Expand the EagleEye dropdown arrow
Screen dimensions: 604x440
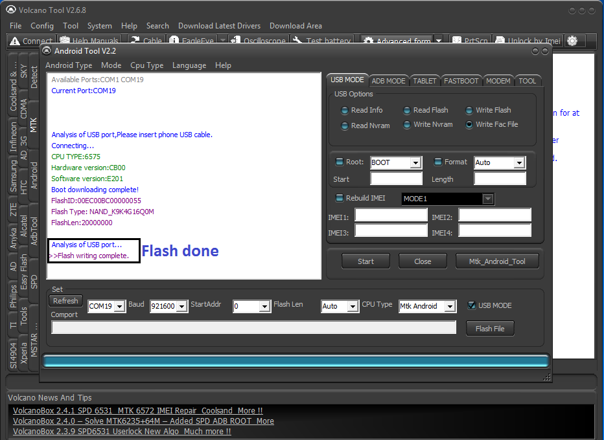tap(223, 41)
